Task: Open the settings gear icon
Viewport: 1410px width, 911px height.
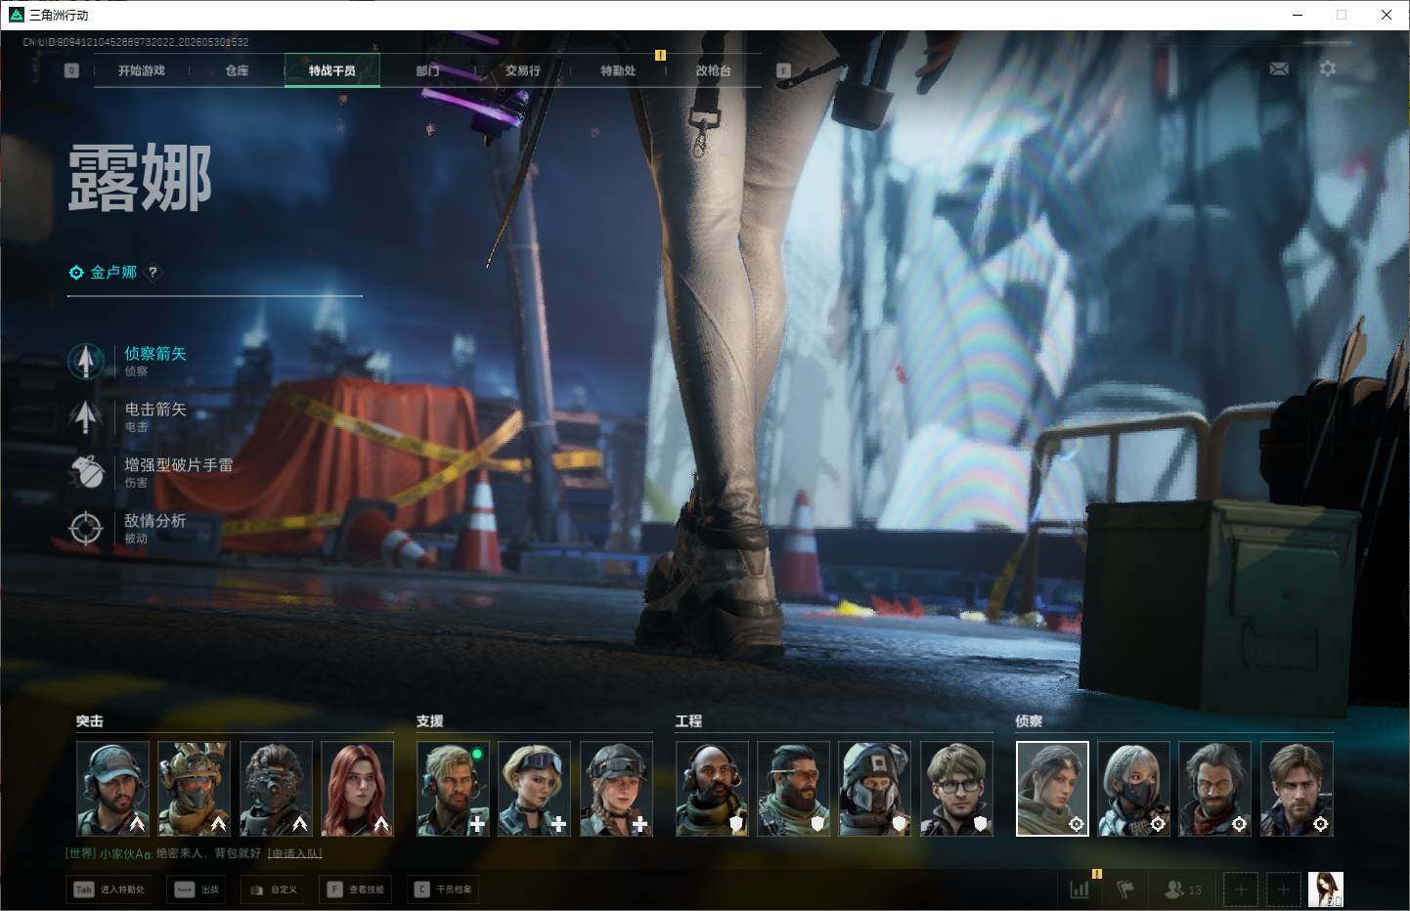Action: [1327, 68]
